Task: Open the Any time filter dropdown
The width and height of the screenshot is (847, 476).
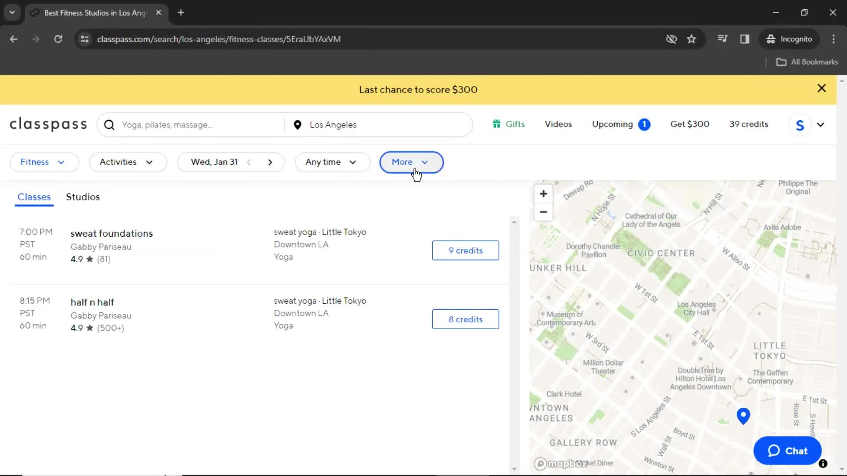Action: (332, 162)
